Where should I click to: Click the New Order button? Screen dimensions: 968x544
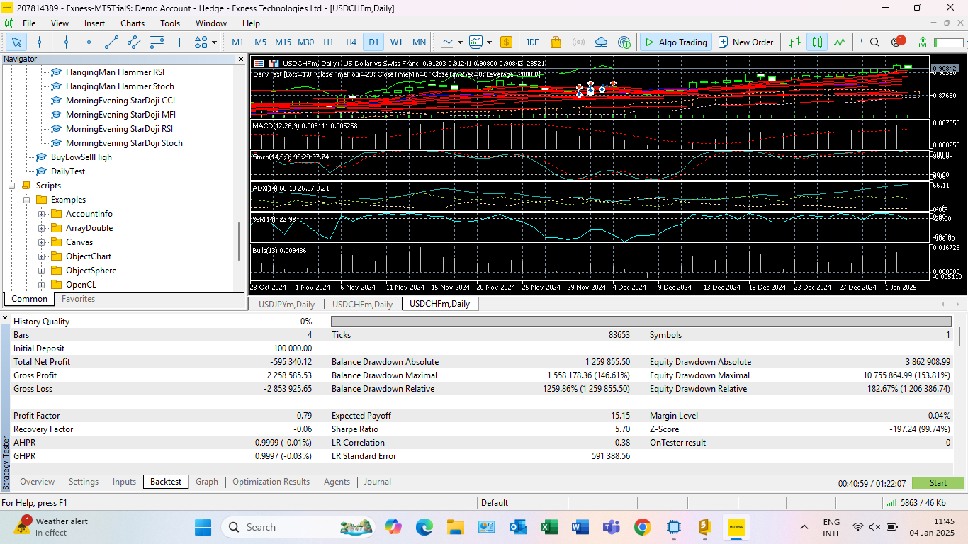(745, 42)
